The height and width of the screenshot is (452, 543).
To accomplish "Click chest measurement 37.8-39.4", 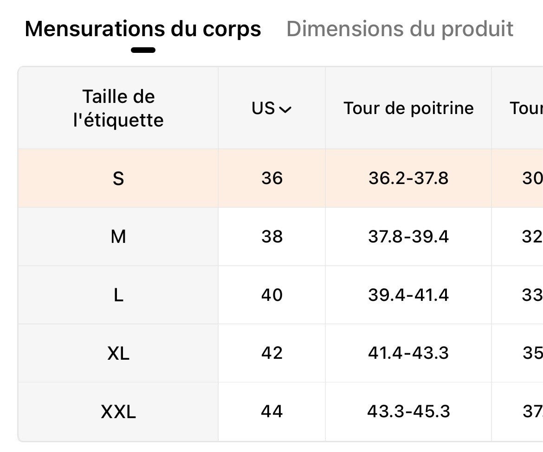I will pos(408,237).
